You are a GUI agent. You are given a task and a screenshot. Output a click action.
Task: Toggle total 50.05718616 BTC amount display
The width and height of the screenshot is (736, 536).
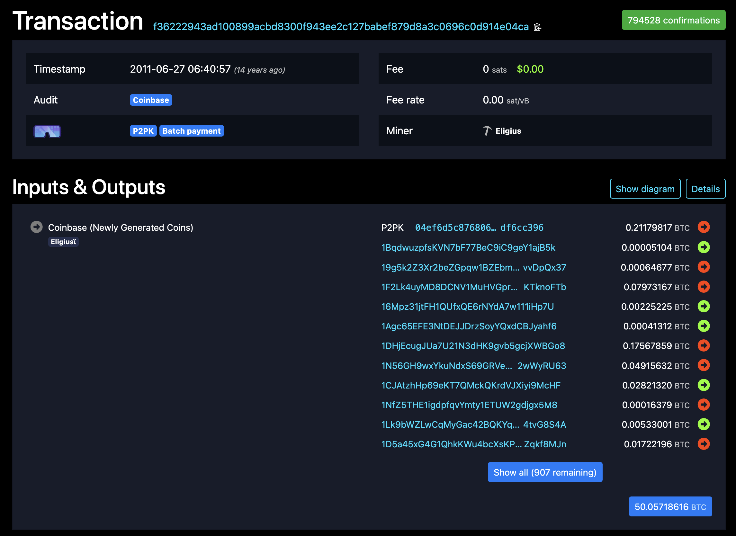pos(670,506)
